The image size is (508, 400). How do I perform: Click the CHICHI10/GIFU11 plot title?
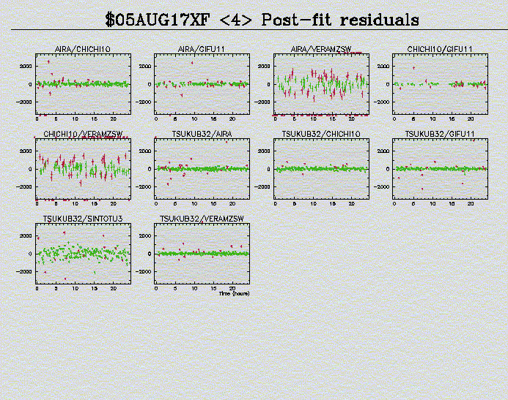440,49
